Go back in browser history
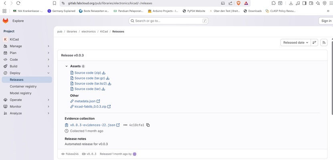This screenshot has width=333, height=160. tap(5, 3)
